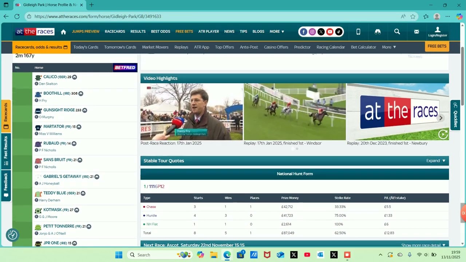Open Market Movers link
The image size is (466, 262).
point(155,47)
